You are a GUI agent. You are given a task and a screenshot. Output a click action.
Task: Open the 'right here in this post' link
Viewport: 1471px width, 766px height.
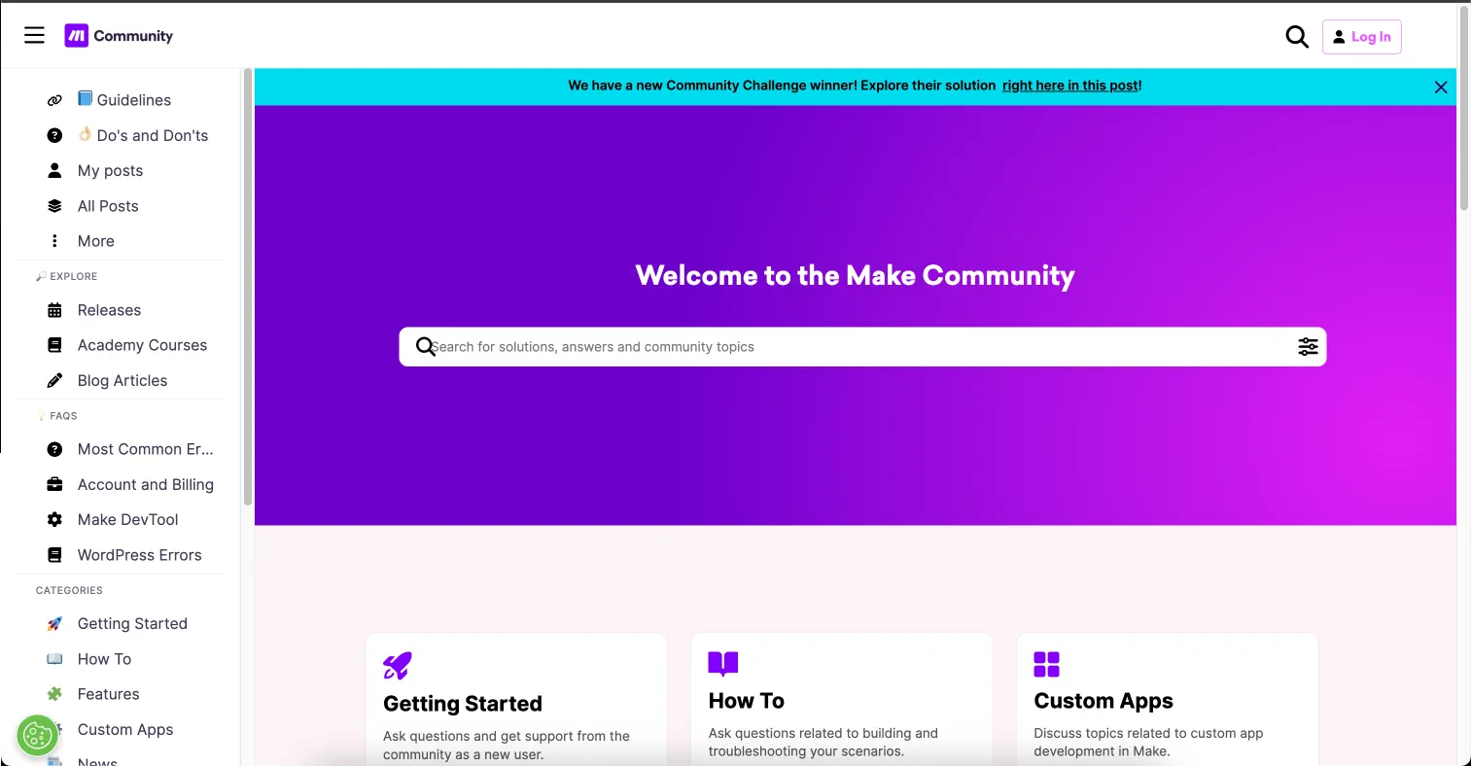(x=1071, y=86)
